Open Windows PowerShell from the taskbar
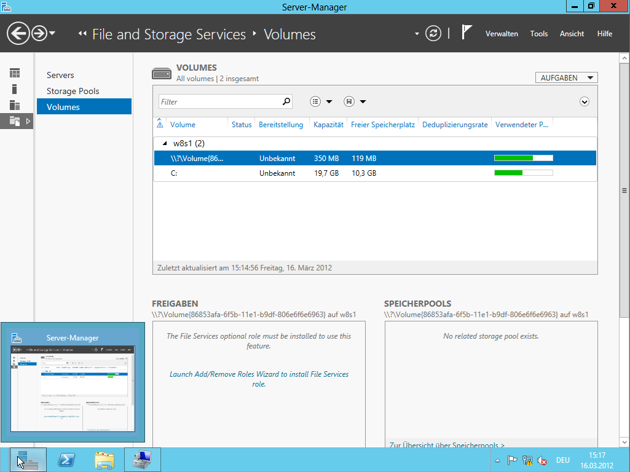Screen dimensions: 630x472 (x=66, y=460)
